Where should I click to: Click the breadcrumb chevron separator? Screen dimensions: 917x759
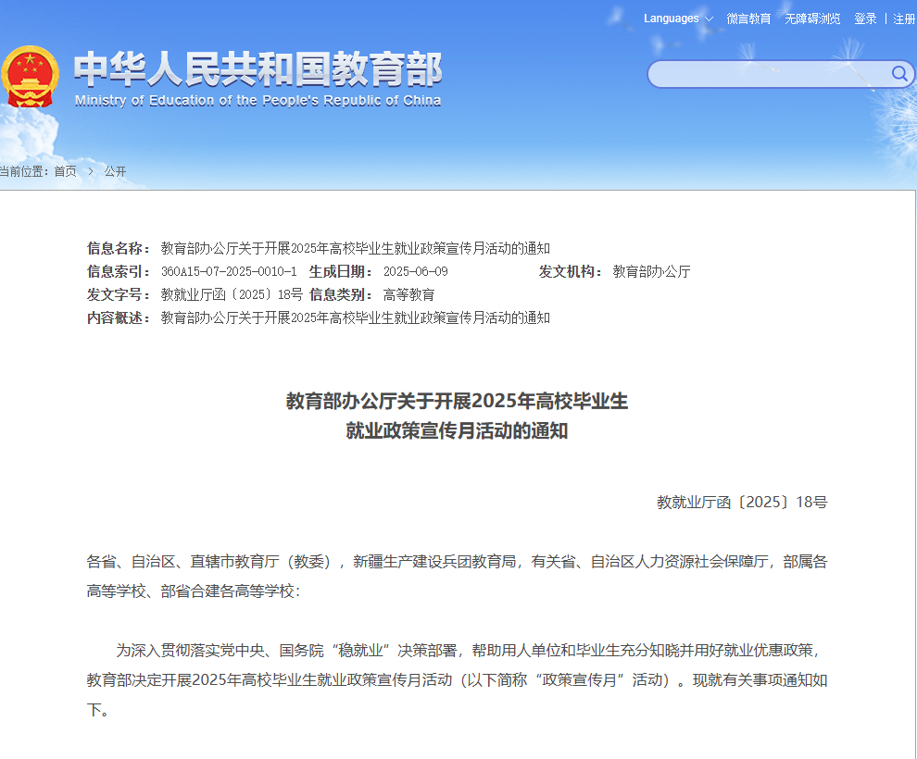click(91, 171)
